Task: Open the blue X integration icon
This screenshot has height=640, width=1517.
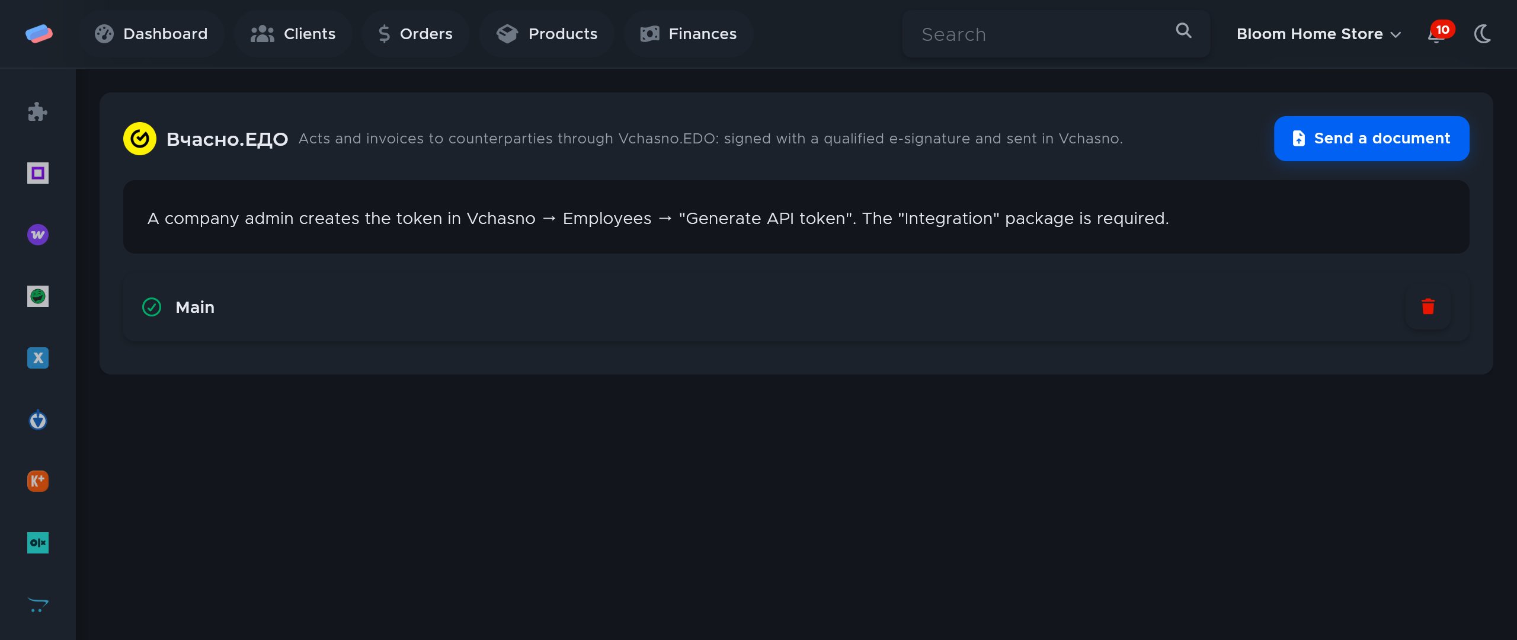Action: 37,358
